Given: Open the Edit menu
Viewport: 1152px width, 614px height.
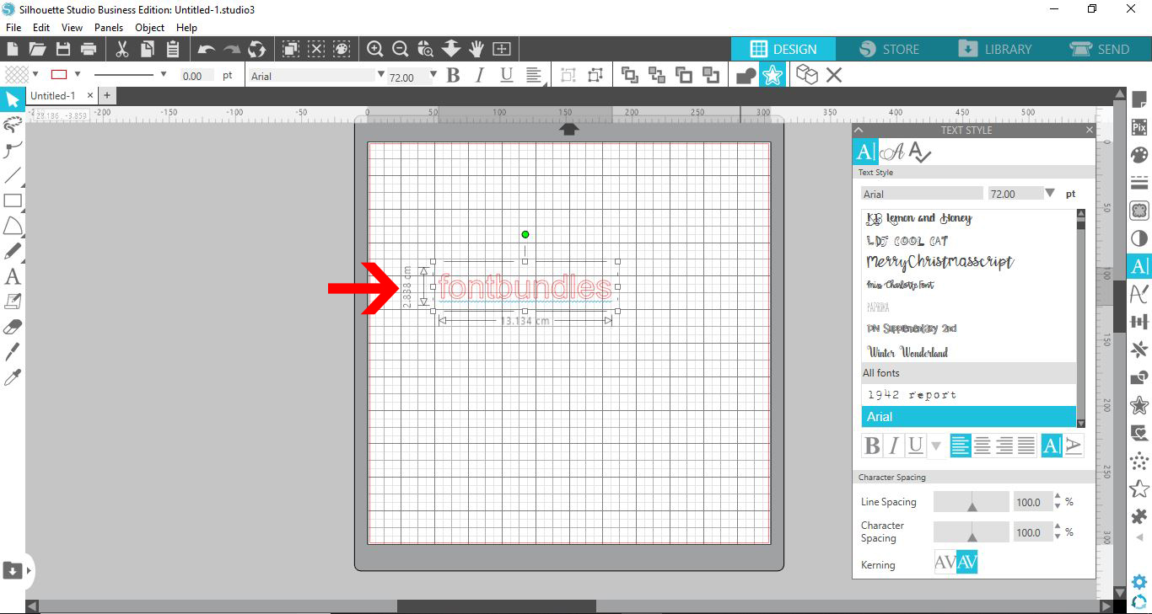Looking at the screenshot, I should click(x=41, y=27).
